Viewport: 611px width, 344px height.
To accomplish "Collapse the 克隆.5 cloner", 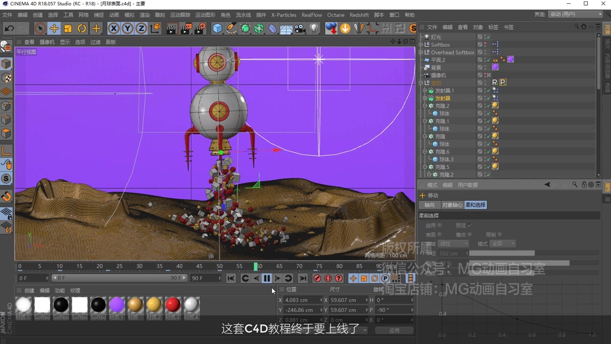I will pos(425,167).
